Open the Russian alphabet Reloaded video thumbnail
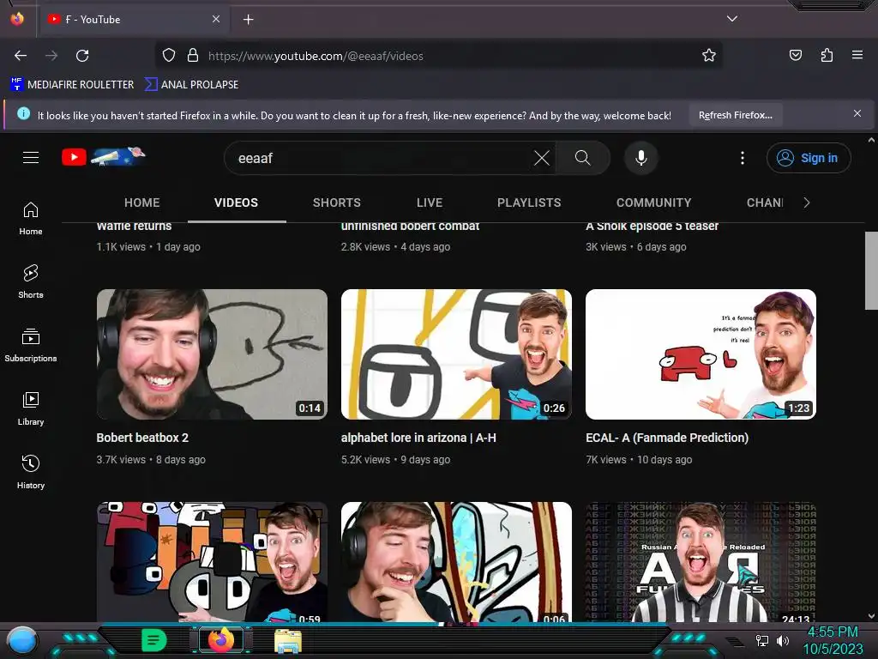 pos(701,562)
